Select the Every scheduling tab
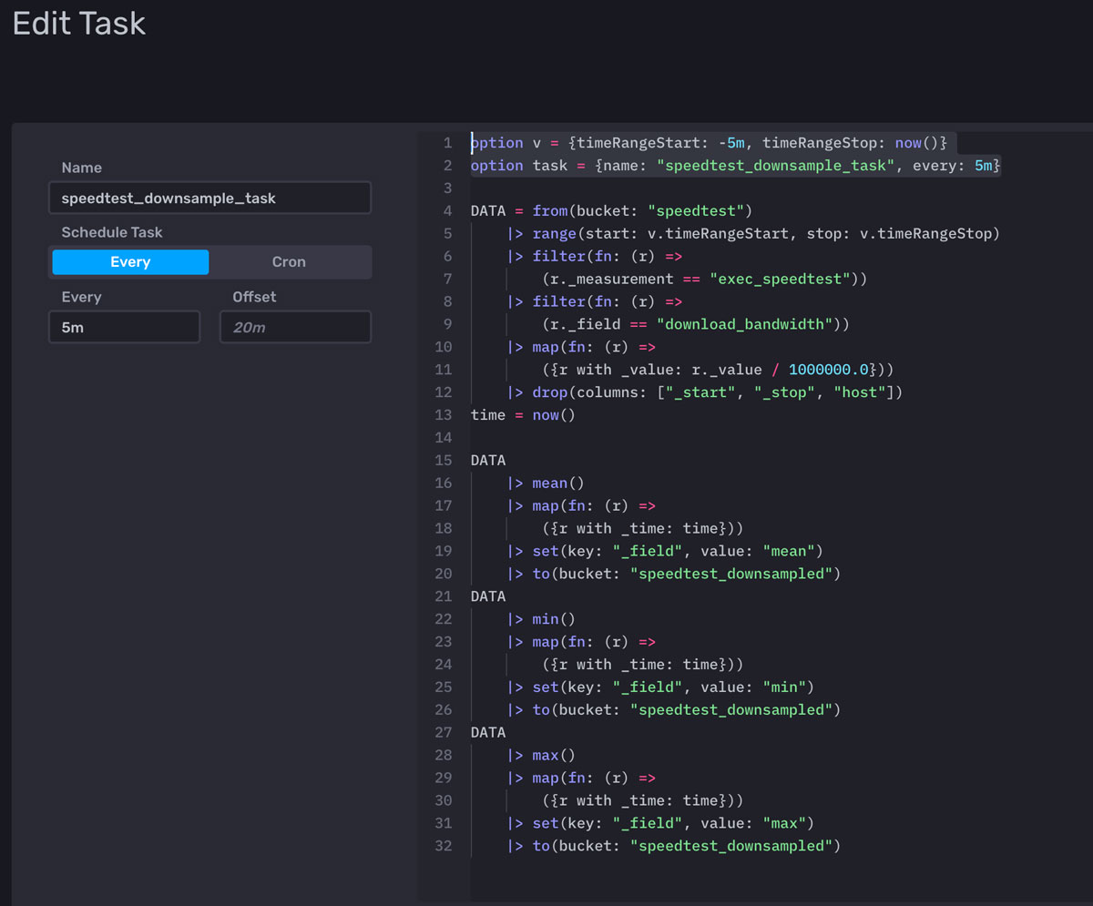Viewport: 1093px width, 906px height. pos(129,261)
